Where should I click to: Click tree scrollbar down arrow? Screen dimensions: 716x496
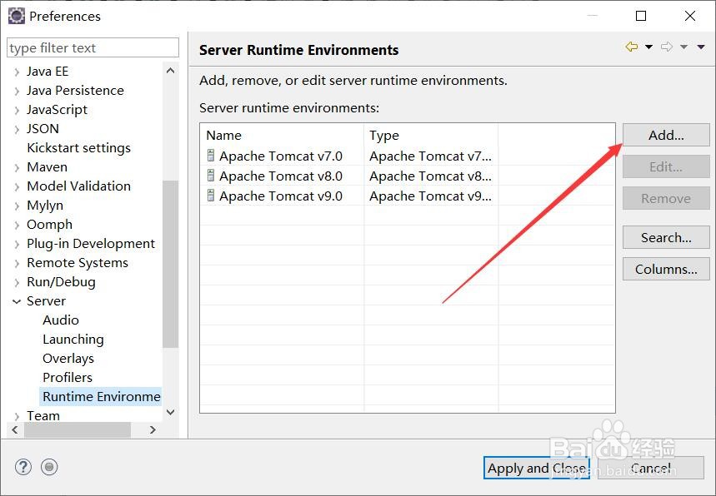tap(170, 412)
